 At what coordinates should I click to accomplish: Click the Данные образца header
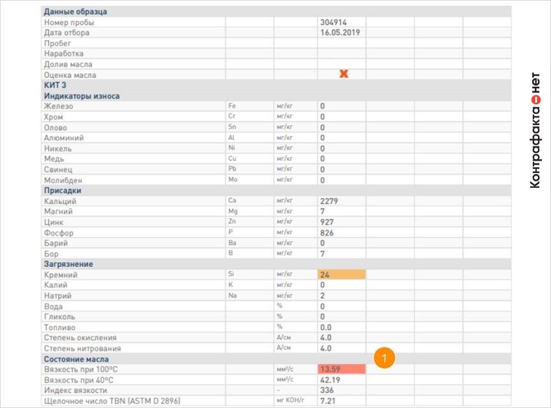point(75,12)
